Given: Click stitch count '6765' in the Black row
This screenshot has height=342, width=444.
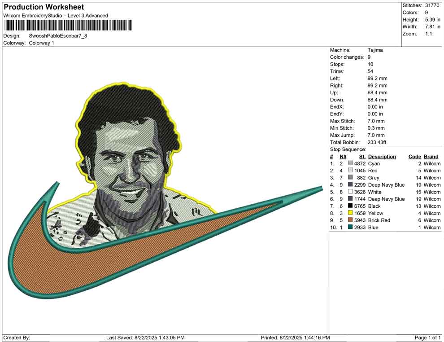Looking at the screenshot, I should pos(360,206).
